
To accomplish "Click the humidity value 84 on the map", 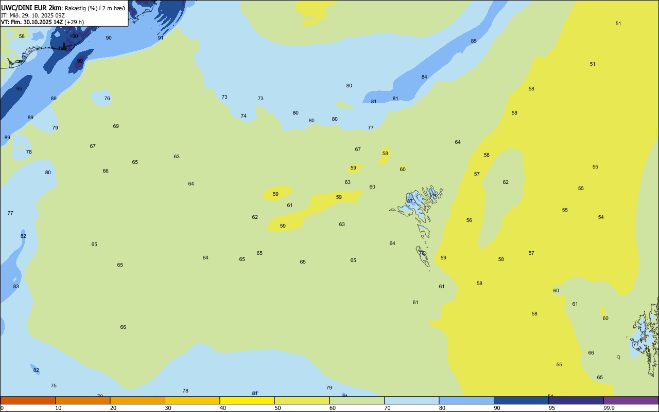I will pos(424,77).
